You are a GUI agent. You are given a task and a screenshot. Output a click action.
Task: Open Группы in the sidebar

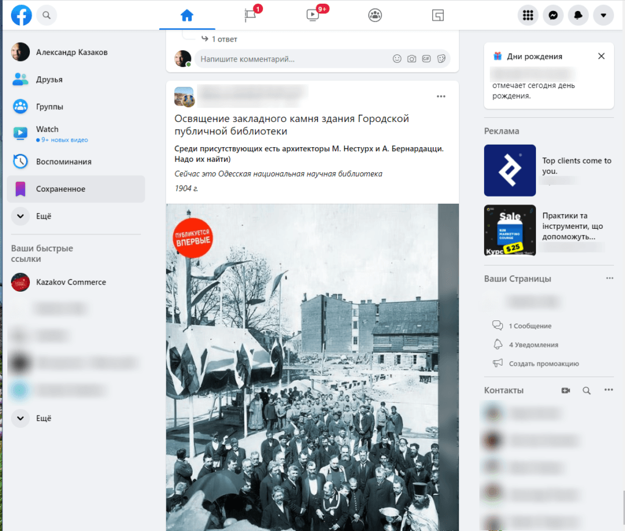tap(76, 106)
